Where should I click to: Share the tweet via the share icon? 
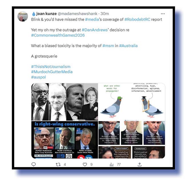tap(139, 165)
